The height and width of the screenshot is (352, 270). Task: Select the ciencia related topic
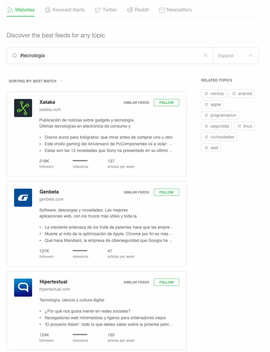click(213, 93)
